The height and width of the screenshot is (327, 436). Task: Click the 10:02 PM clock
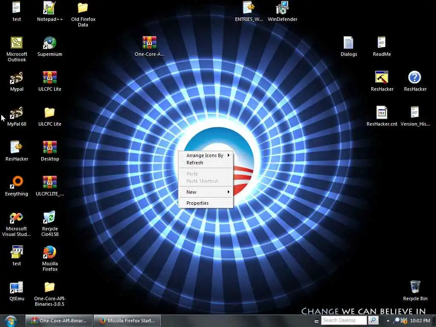[420, 321]
